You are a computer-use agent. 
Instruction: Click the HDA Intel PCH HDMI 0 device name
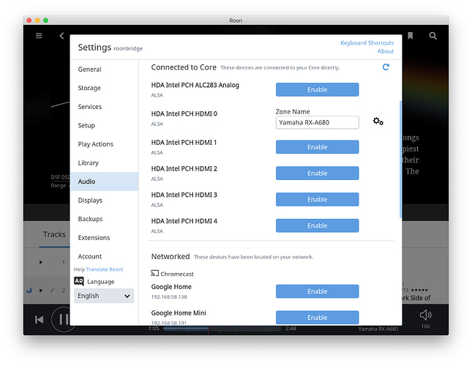(x=184, y=113)
